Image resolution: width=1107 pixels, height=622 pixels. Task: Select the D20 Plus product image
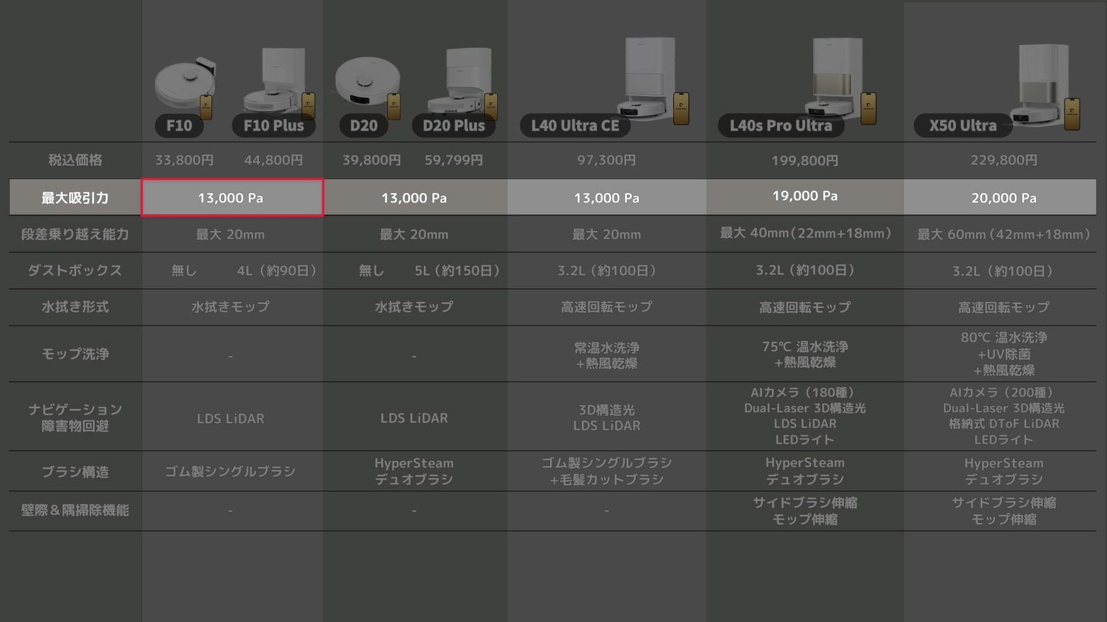click(462, 81)
